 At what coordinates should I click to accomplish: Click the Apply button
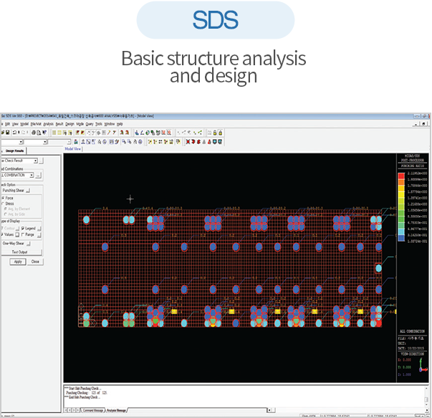pos(18,262)
